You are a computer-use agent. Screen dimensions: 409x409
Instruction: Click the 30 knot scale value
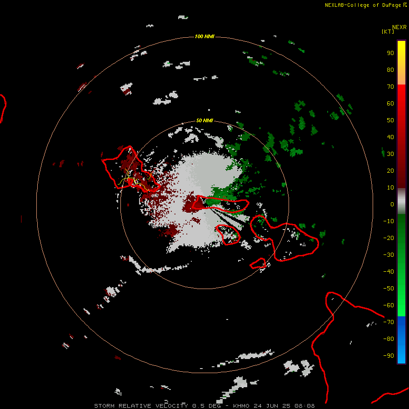click(x=390, y=154)
